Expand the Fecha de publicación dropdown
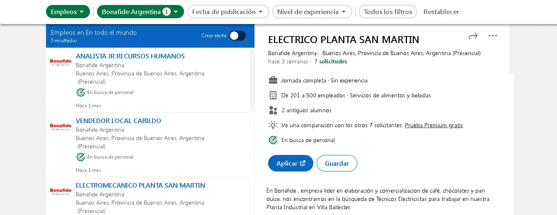This screenshot has width=557, height=215. point(228,12)
